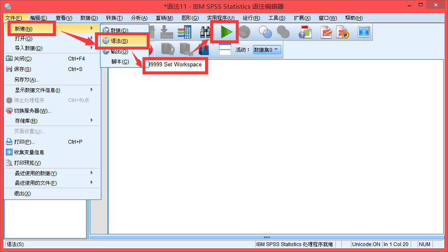Open 打印预览(V) entry

click(x=52, y=163)
